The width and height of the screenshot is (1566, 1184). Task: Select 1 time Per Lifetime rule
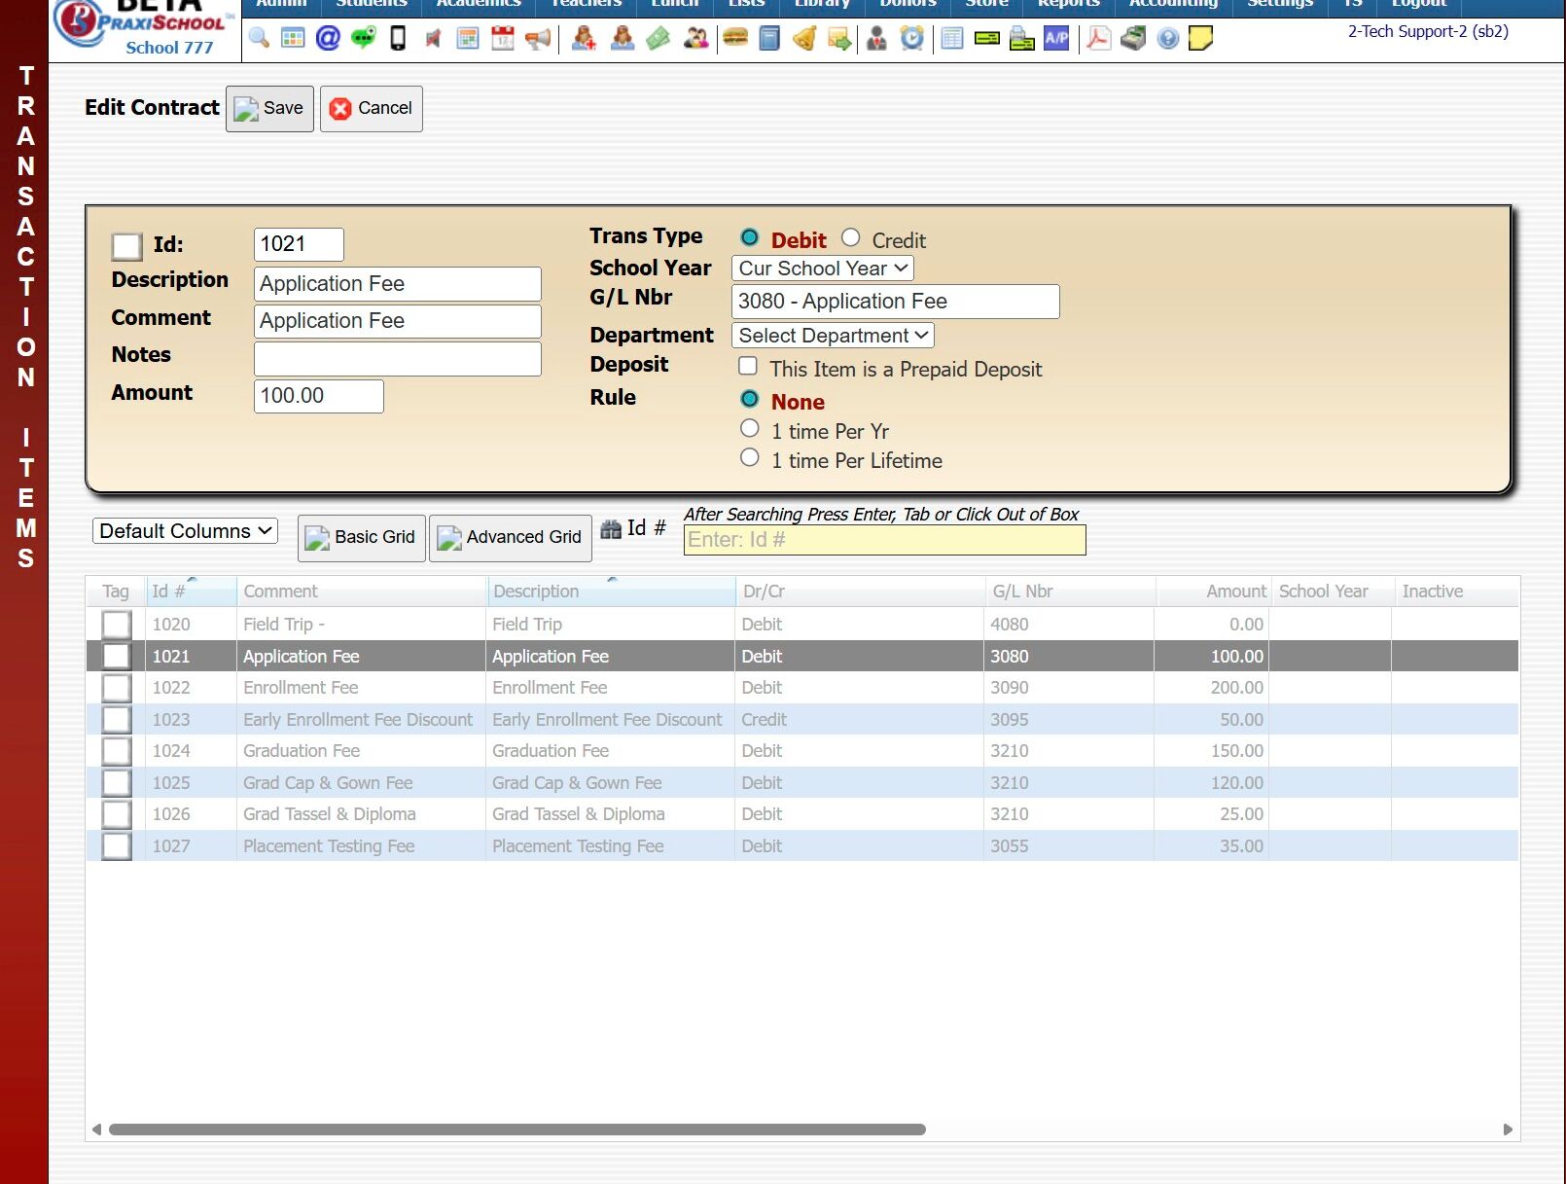[x=749, y=457]
